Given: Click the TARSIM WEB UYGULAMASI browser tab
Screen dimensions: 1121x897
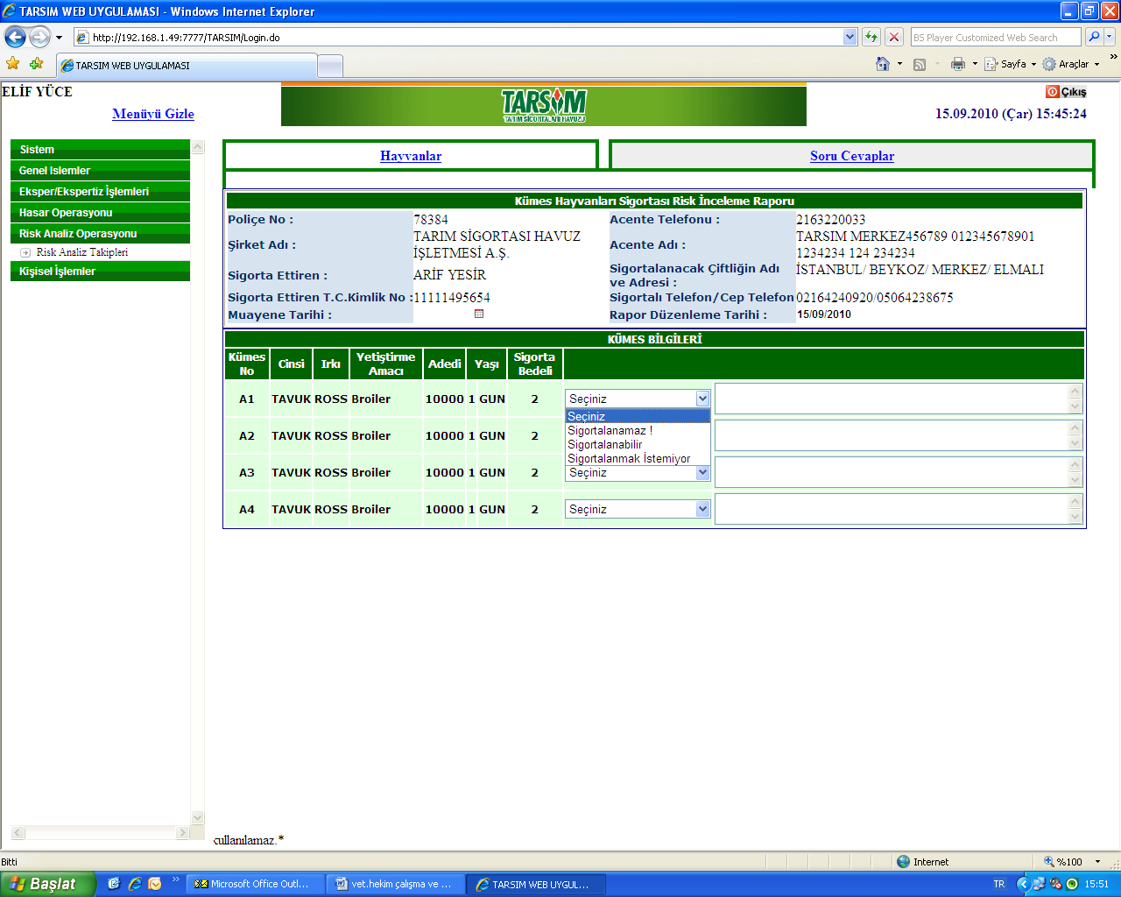Looking at the screenshot, I should (x=187, y=65).
